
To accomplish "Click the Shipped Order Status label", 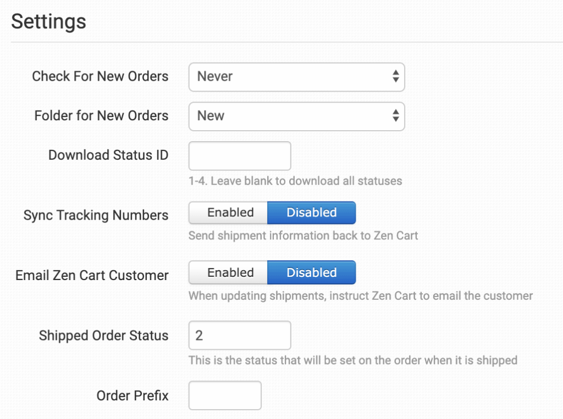I will [103, 336].
